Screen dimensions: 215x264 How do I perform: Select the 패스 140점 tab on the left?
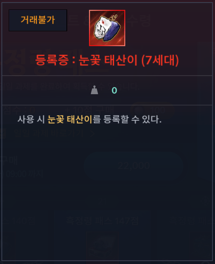tap(18, 221)
